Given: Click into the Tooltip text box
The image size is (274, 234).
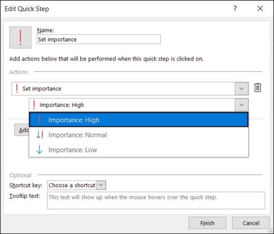Looking at the screenshot, I should [x=156, y=200].
